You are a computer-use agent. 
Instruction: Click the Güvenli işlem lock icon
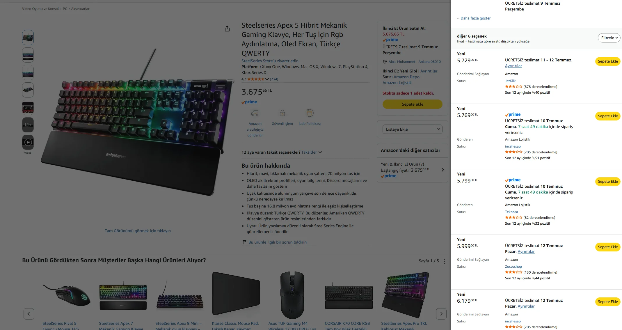pos(282,113)
